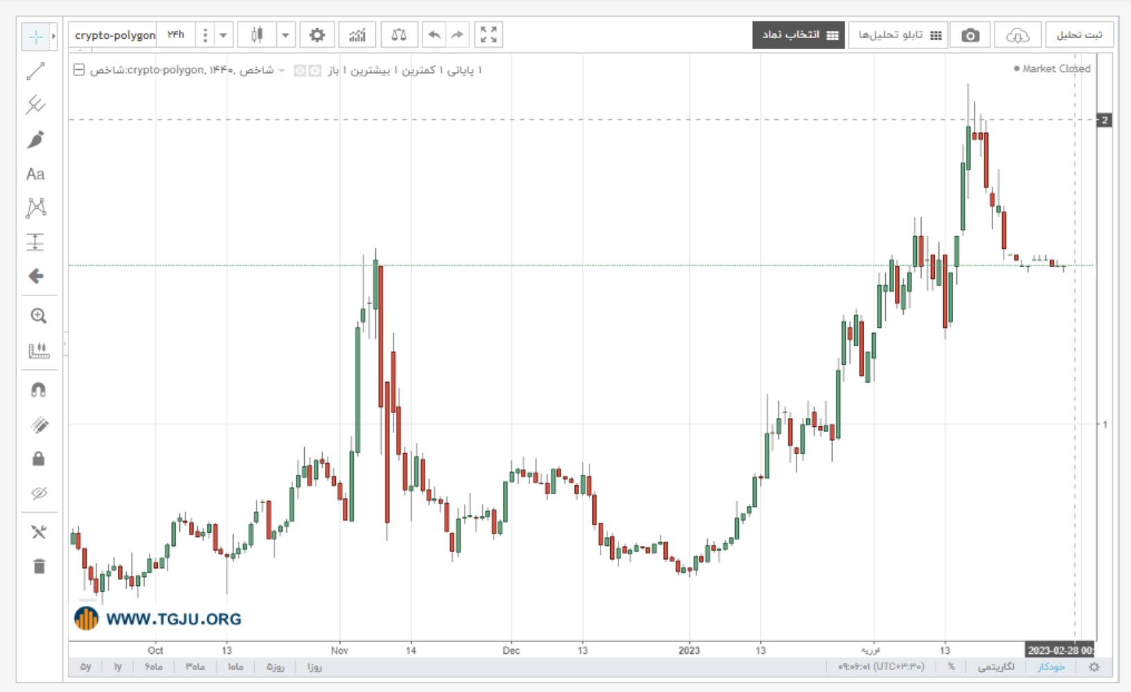The height and width of the screenshot is (692, 1131).
Task: Toggle stay in drawing mode pencil icon
Action: (39, 425)
